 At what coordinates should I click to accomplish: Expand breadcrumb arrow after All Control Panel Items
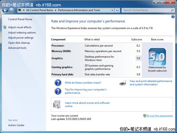56,10
